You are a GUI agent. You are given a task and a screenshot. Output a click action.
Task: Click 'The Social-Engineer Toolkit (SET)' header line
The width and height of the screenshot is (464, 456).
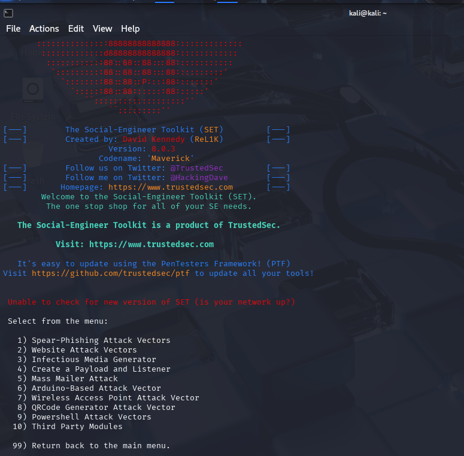tap(144, 130)
